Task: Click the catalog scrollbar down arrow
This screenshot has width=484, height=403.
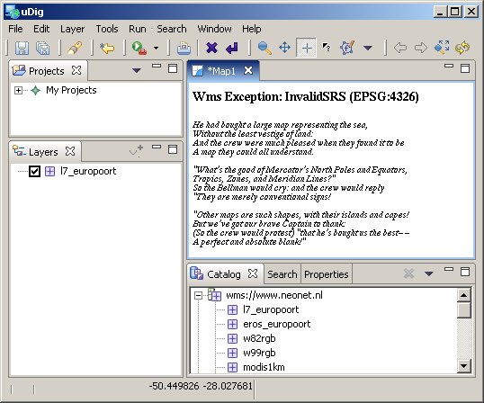Action: point(464,366)
